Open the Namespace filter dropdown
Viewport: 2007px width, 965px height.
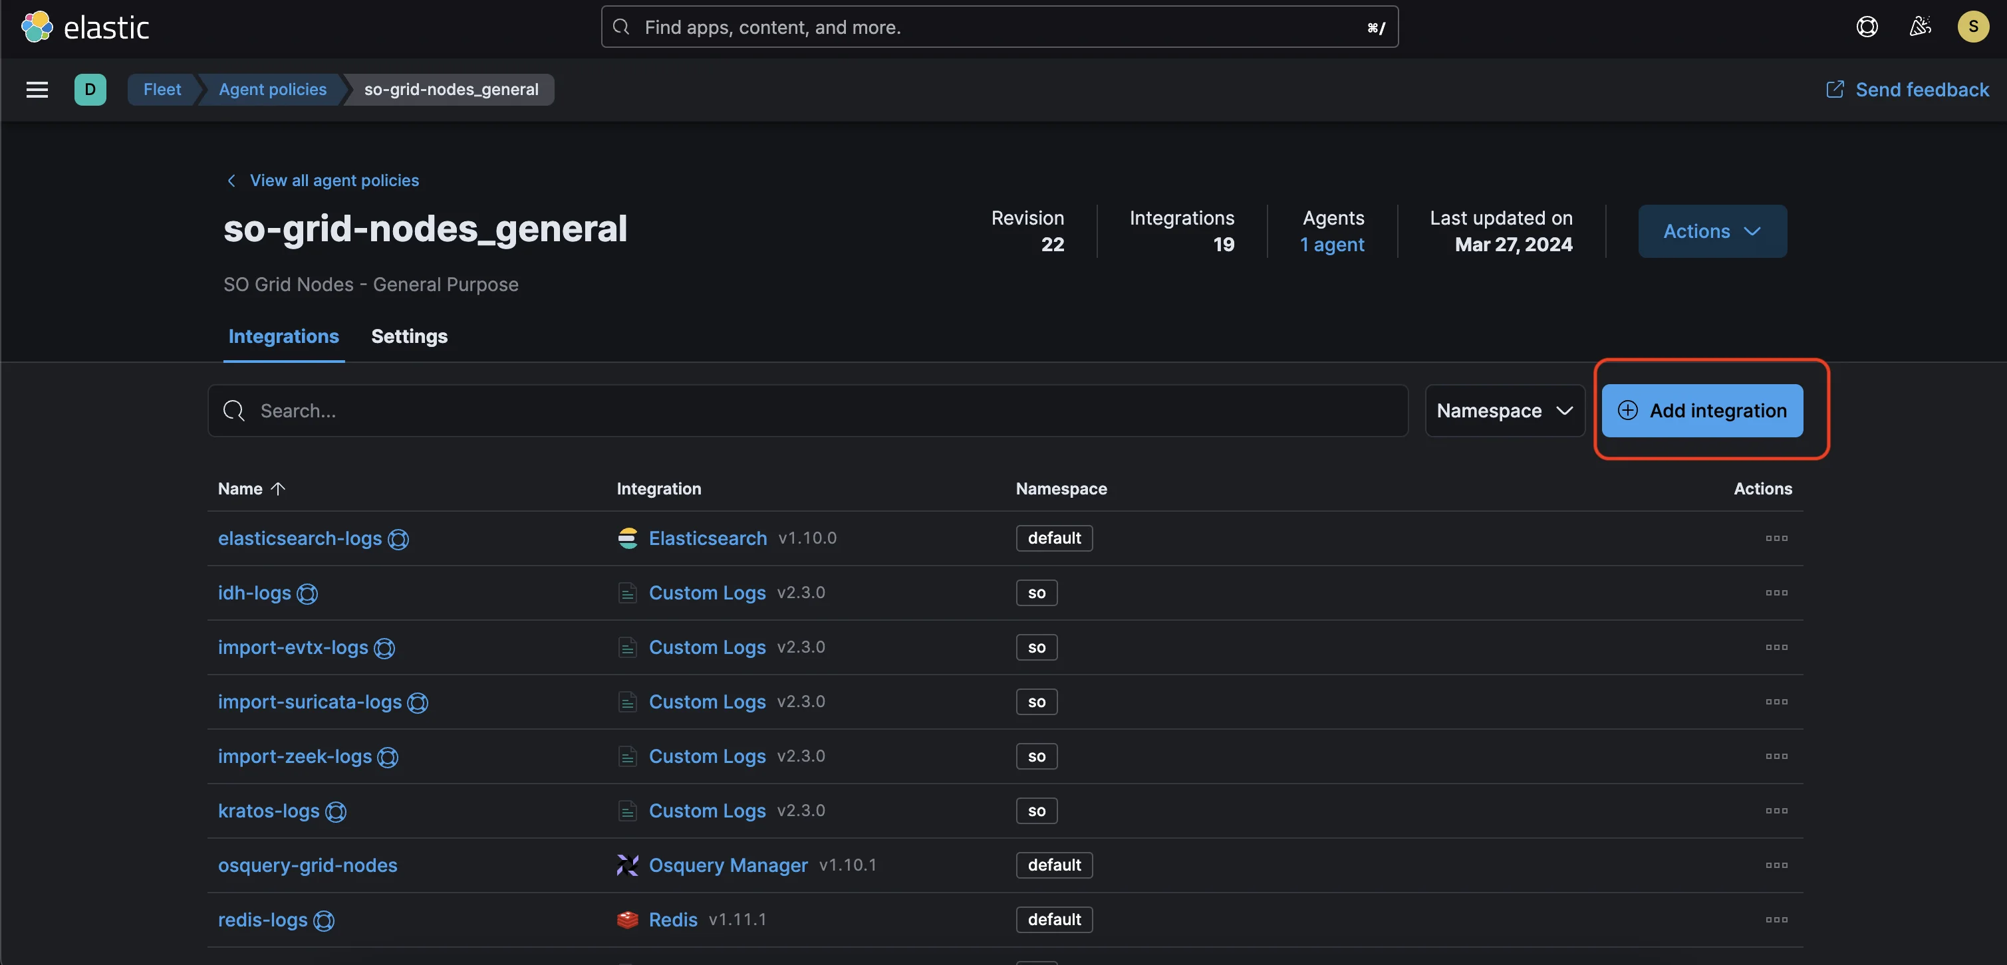[x=1504, y=411]
